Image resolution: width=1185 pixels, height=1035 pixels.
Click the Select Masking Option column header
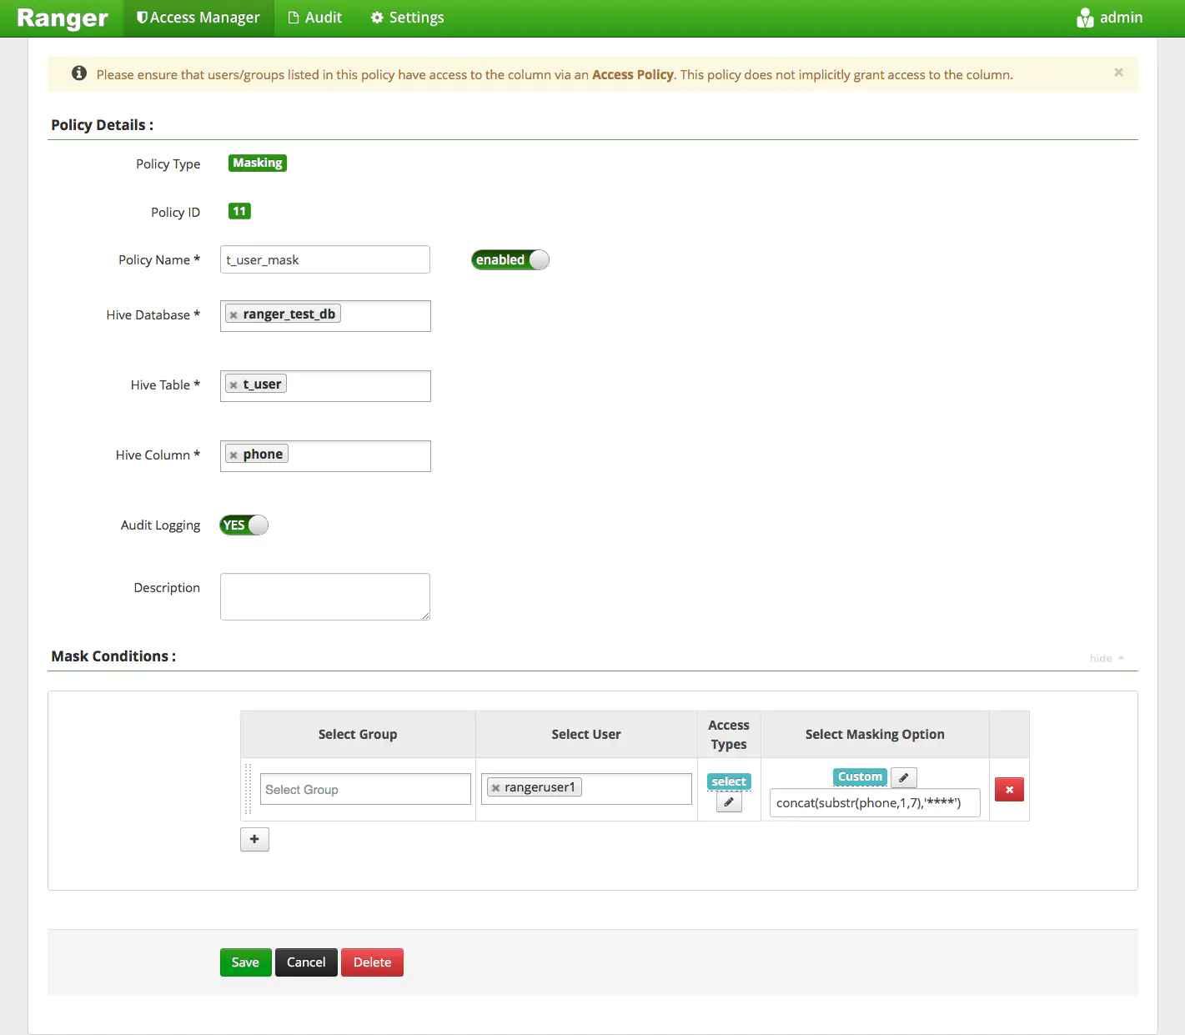[x=875, y=734]
